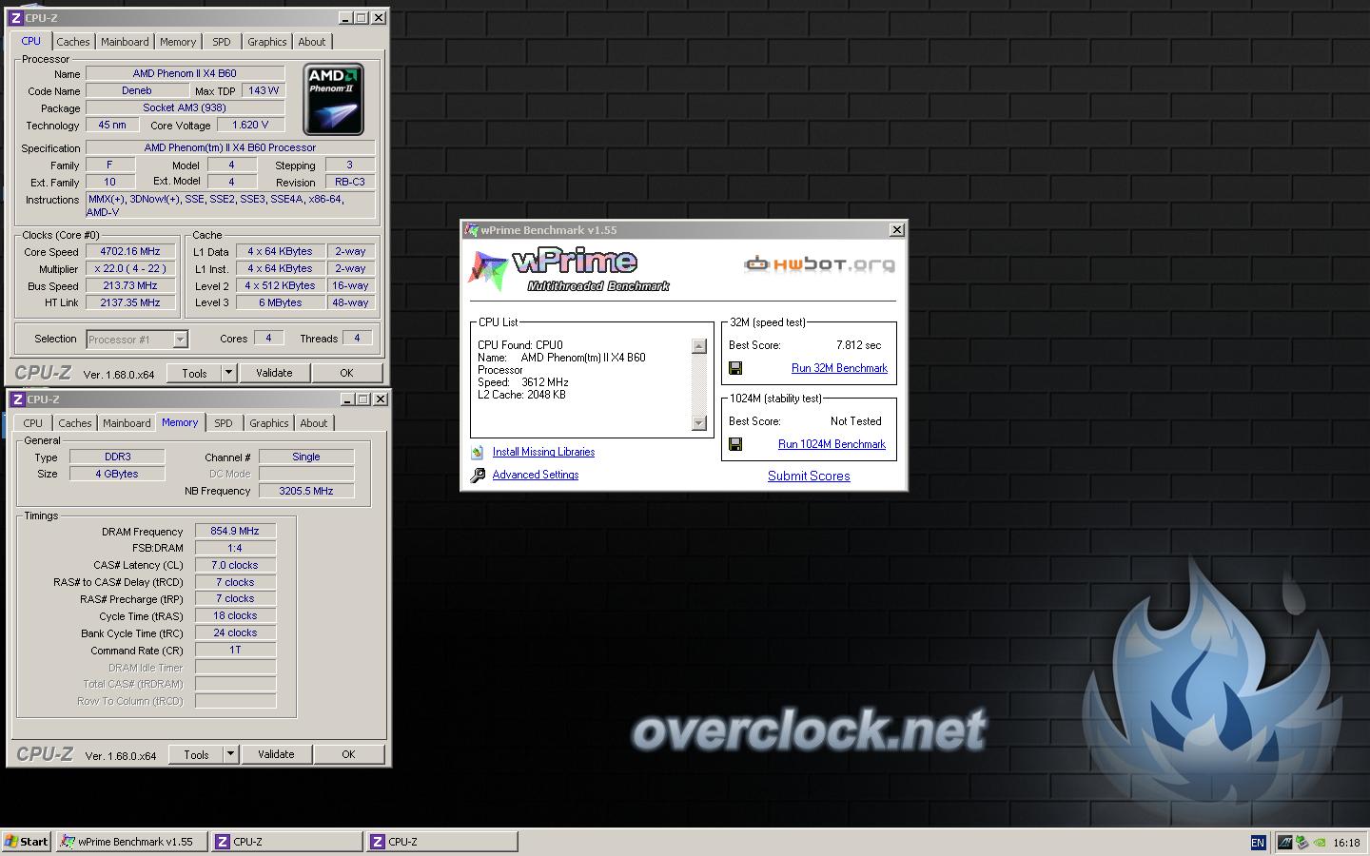Switch to CPU tab in lower CPU-Z window
1370x856 pixels.
tap(33, 423)
